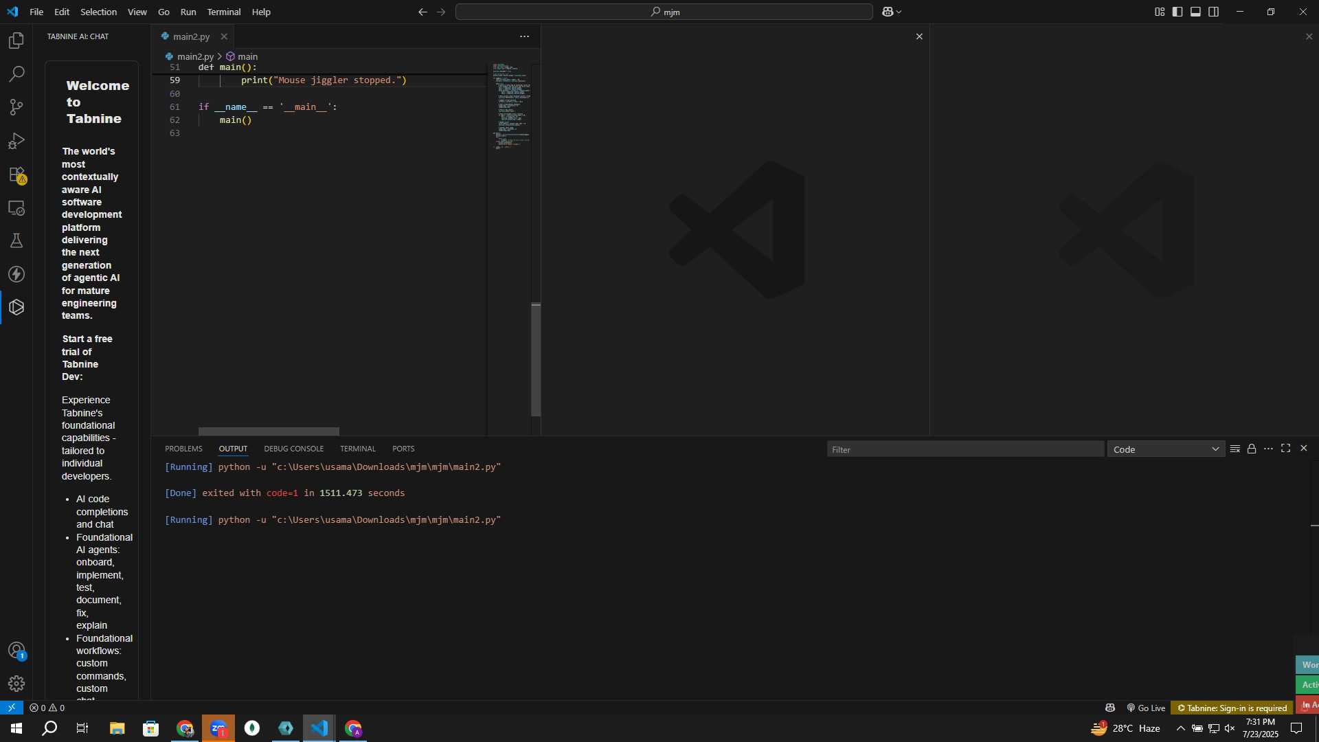
Task: Open File Explorer from taskbar
Action: (117, 728)
